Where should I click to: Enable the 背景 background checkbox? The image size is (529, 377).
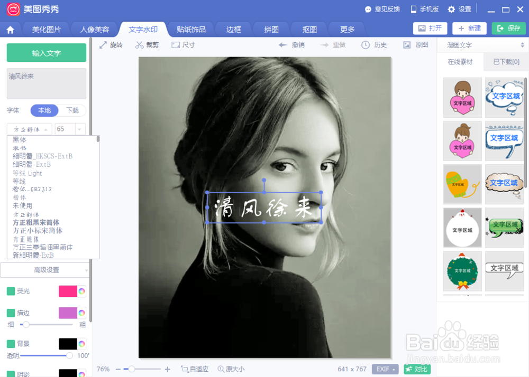pyautogui.click(x=11, y=343)
